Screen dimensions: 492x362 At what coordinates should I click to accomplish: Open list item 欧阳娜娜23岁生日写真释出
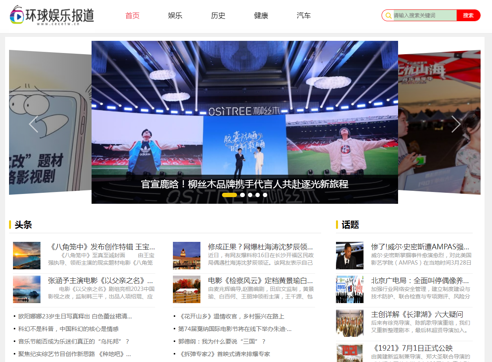pyautogui.click(x=75, y=316)
